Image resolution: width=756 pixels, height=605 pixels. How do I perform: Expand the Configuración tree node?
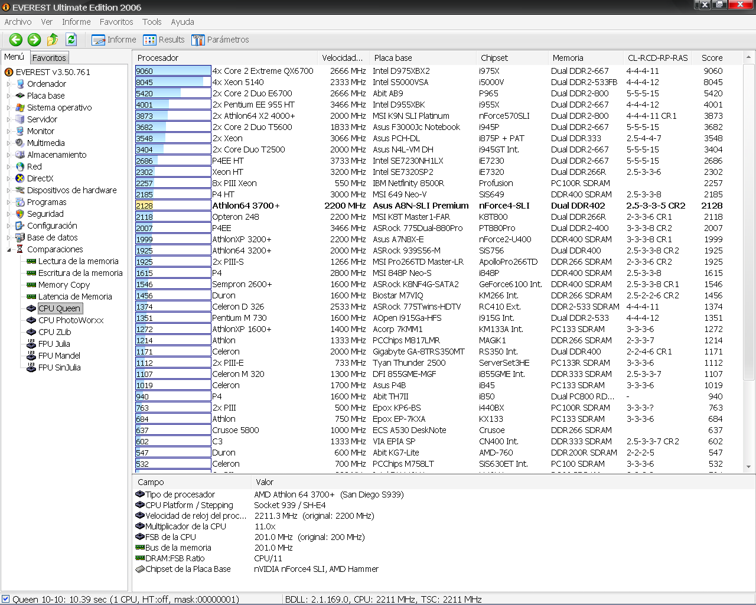pyautogui.click(x=9, y=226)
